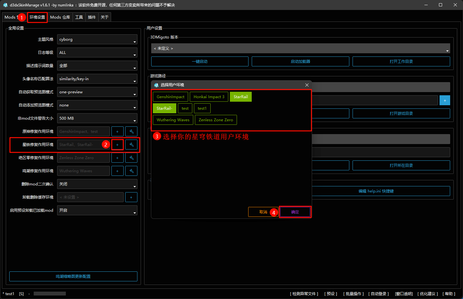Click 编辑 help.ini 快捷键 button

pyautogui.click(x=376, y=191)
